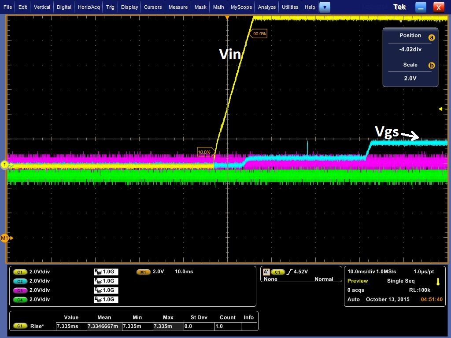This screenshot has width=451, height=338.
Task: Click the 10.0ms/div 1.0MS/s horizontal readout
Action: click(x=372, y=272)
